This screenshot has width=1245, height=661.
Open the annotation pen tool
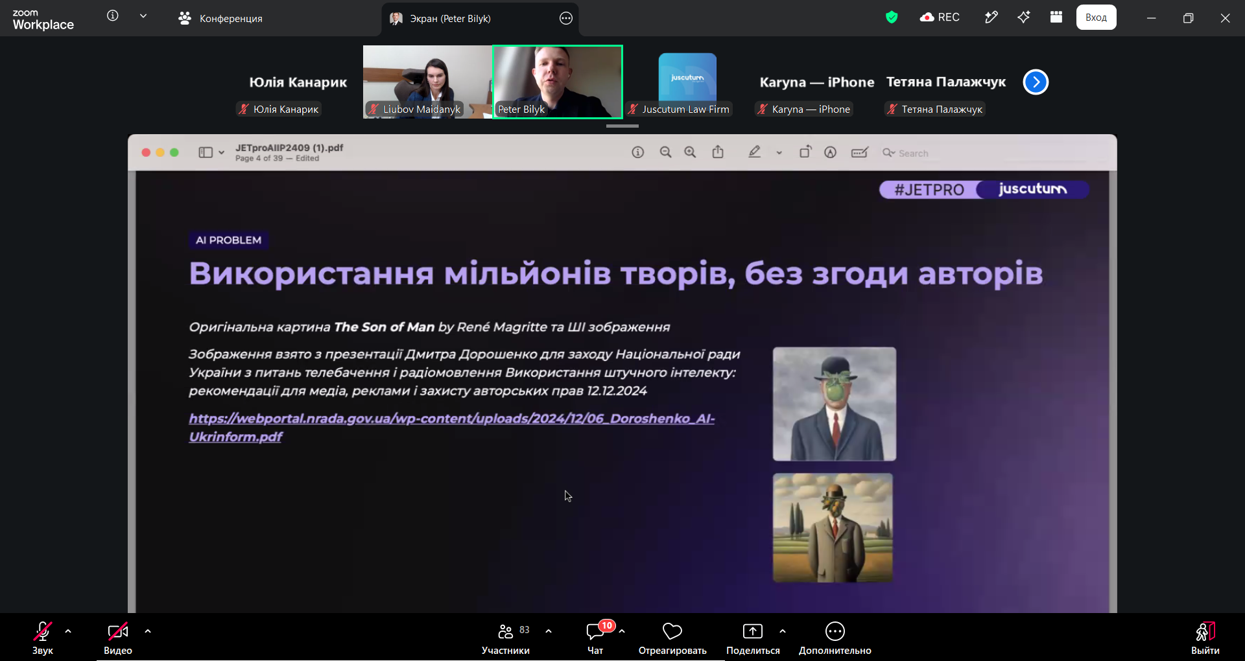[x=991, y=17]
